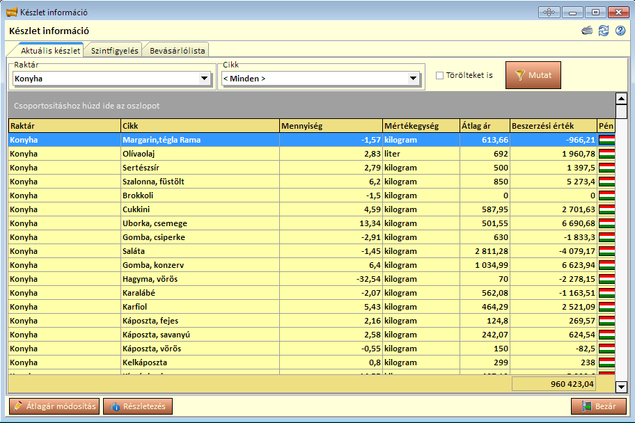Click flag icon in Saláta row
This screenshot has height=423, width=635.
pyautogui.click(x=606, y=251)
